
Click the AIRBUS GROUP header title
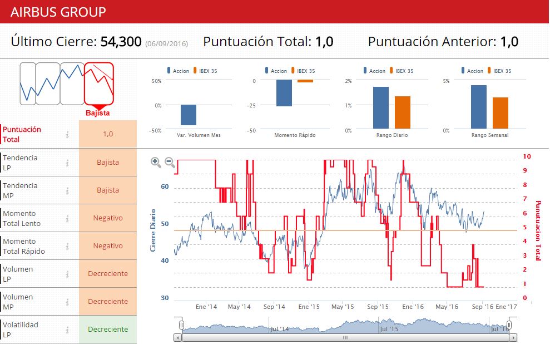coord(58,12)
